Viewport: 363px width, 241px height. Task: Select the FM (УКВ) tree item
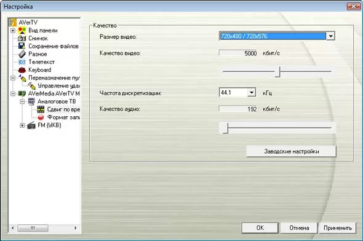coord(49,125)
